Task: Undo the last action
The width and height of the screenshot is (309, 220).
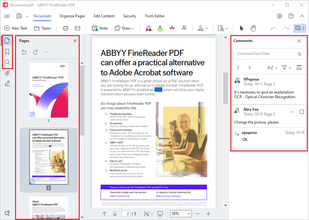Action: (274, 28)
